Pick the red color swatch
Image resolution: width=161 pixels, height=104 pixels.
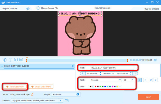(x=95, y=87)
